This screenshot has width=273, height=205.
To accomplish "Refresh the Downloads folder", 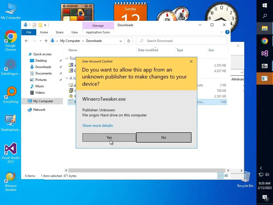I will [x=129, y=41].
